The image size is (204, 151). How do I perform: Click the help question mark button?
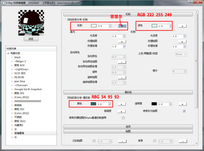(190, 2)
